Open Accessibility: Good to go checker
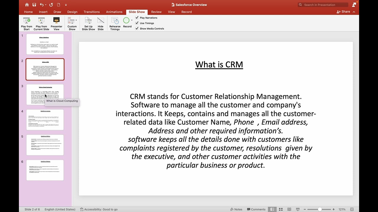The width and height of the screenshot is (378, 212). pos(99,209)
